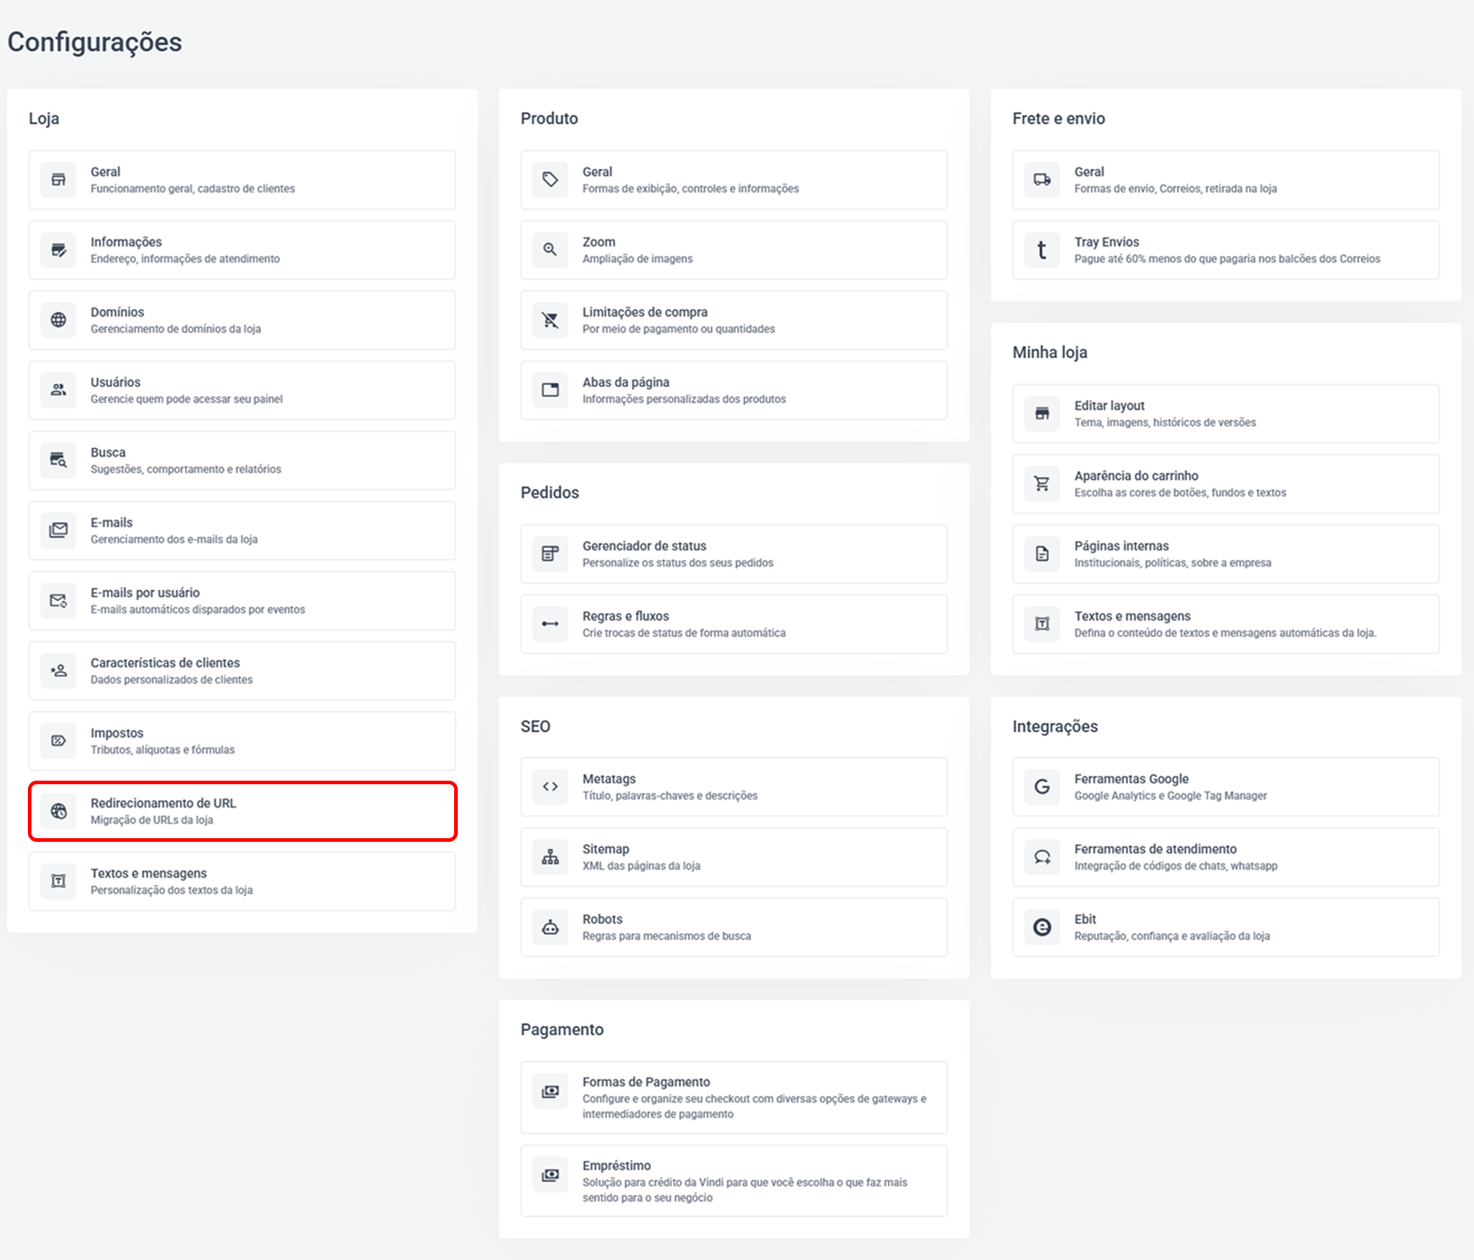Click the search icon for Busca

click(58, 460)
